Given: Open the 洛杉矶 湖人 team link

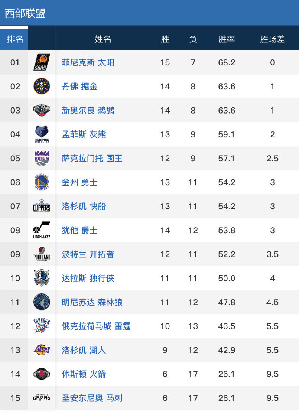Looking at the screenshot, I should point(84,350).
